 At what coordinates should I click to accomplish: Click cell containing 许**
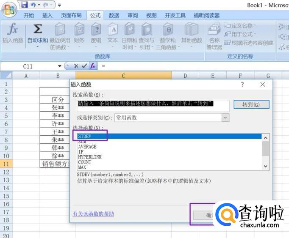[58, 123]
